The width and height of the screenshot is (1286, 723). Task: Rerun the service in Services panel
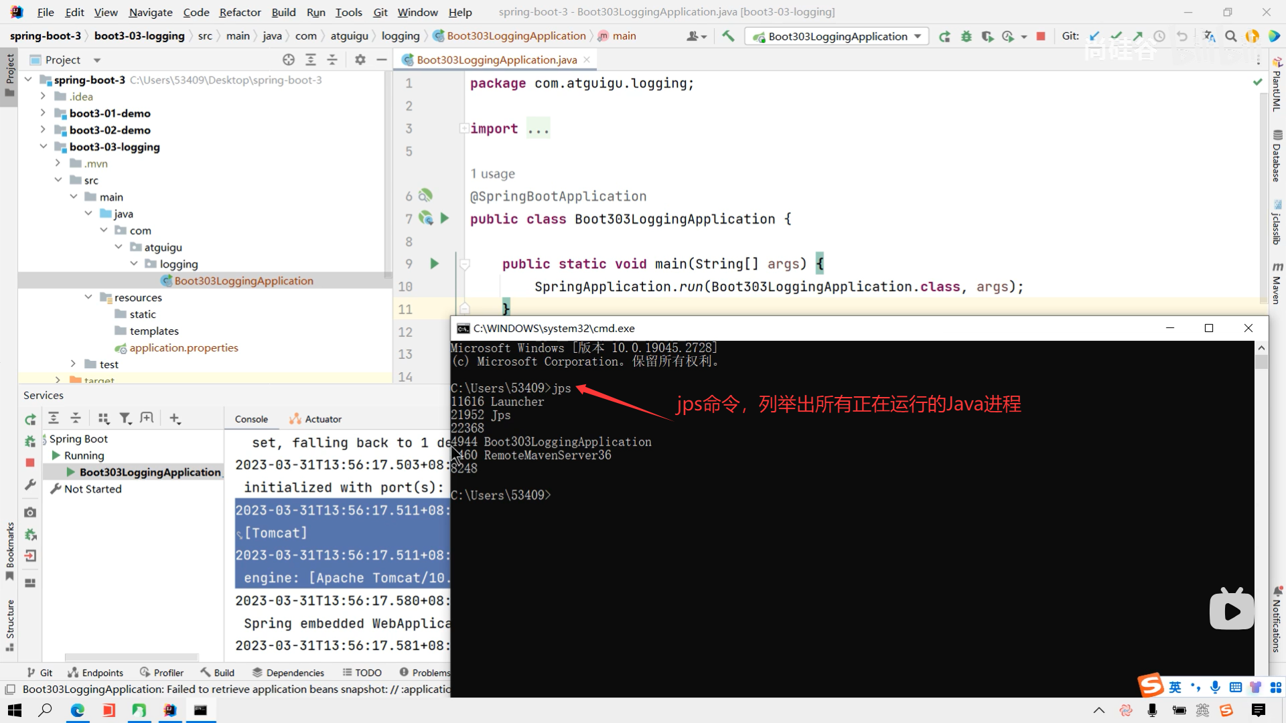(x=30, y=419)
